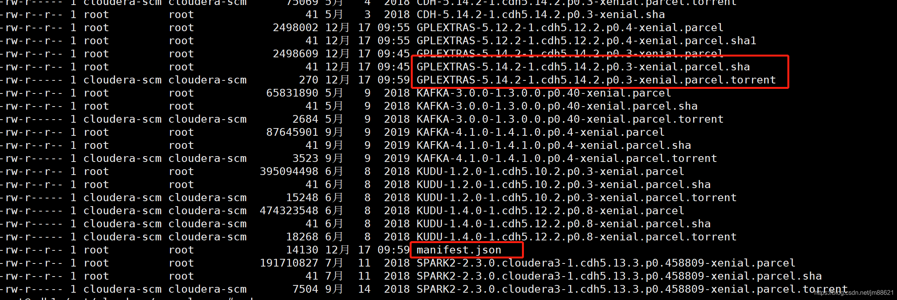Click KUDU-1.2.0 parcel.sha filename

point(564,185)
